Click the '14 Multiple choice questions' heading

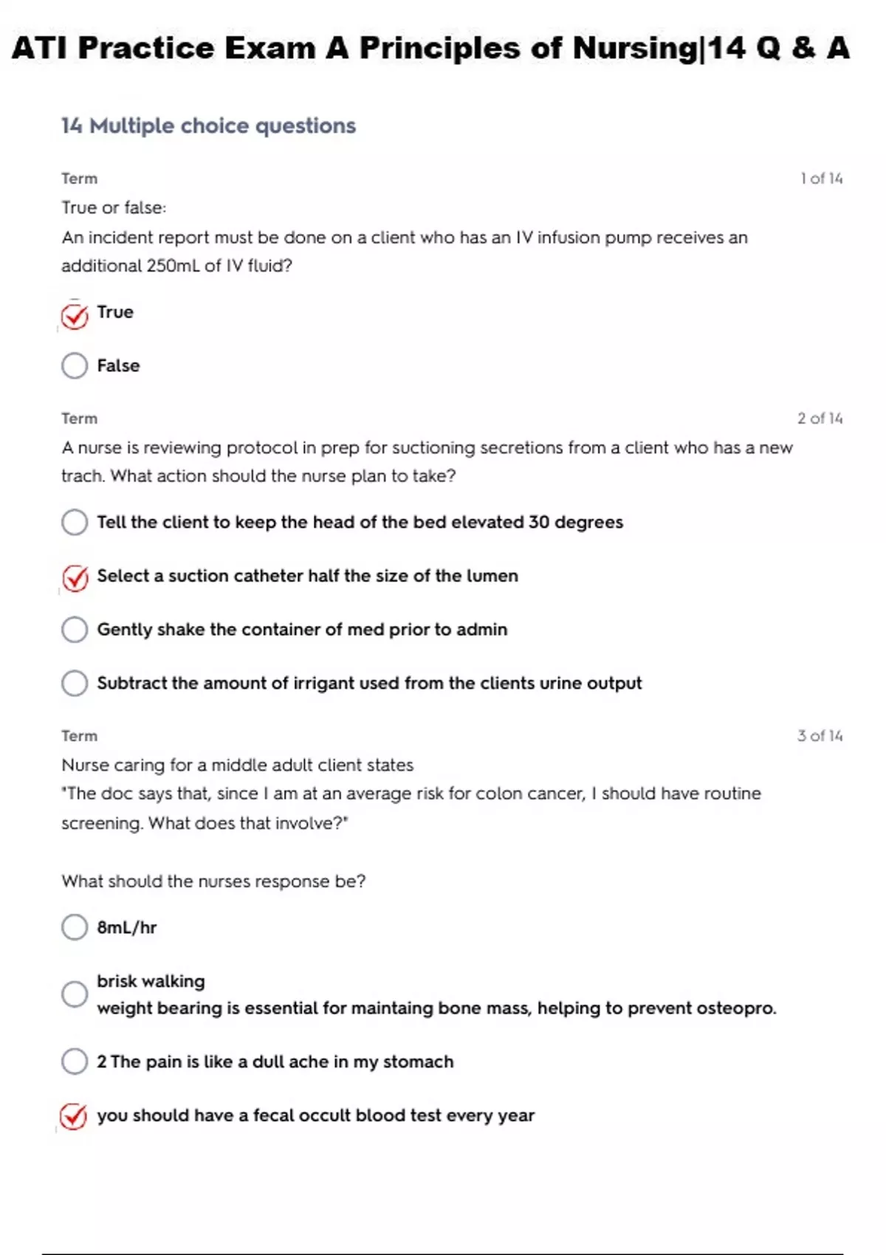click(x=208, y=126)
